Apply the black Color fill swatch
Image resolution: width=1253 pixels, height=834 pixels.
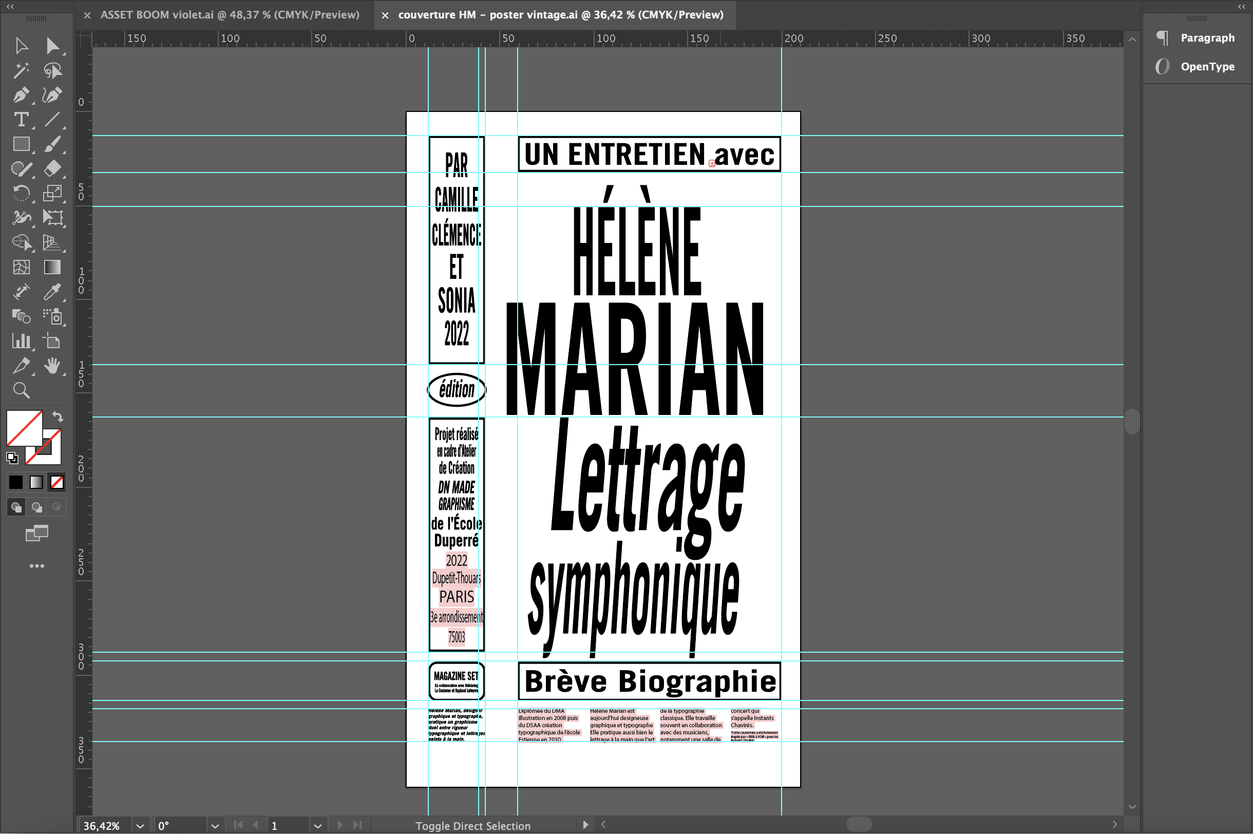16,482
